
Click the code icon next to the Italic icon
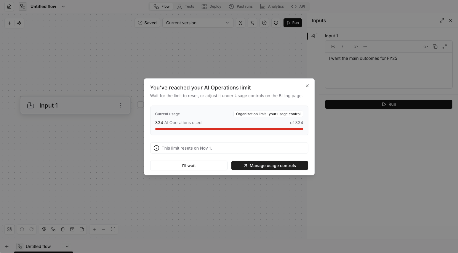point(356,47)
